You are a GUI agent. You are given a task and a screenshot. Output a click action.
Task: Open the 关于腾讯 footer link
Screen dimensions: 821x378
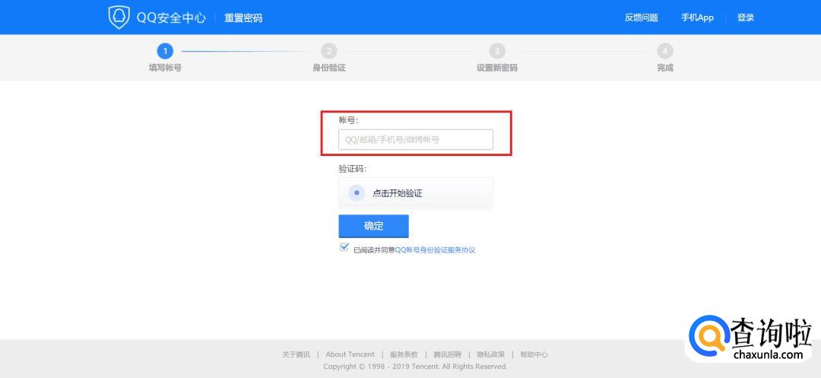point(296,354)
